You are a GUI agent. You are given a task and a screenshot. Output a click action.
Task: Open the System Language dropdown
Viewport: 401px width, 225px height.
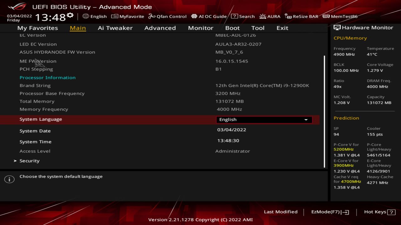pyautogui.click(x=264, y=120)
